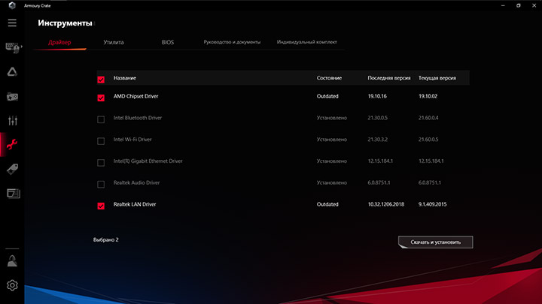The image size is (542, 304).
Task: Open the hamburger navigation menu
Action: 12,23
